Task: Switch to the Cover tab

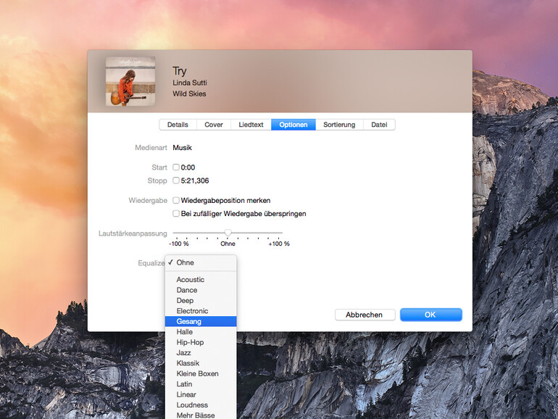Action: pyautogui.click(x=214, y=125)
